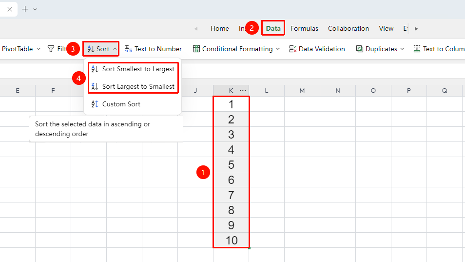Click the Filter funnel icon

(51, 49)
